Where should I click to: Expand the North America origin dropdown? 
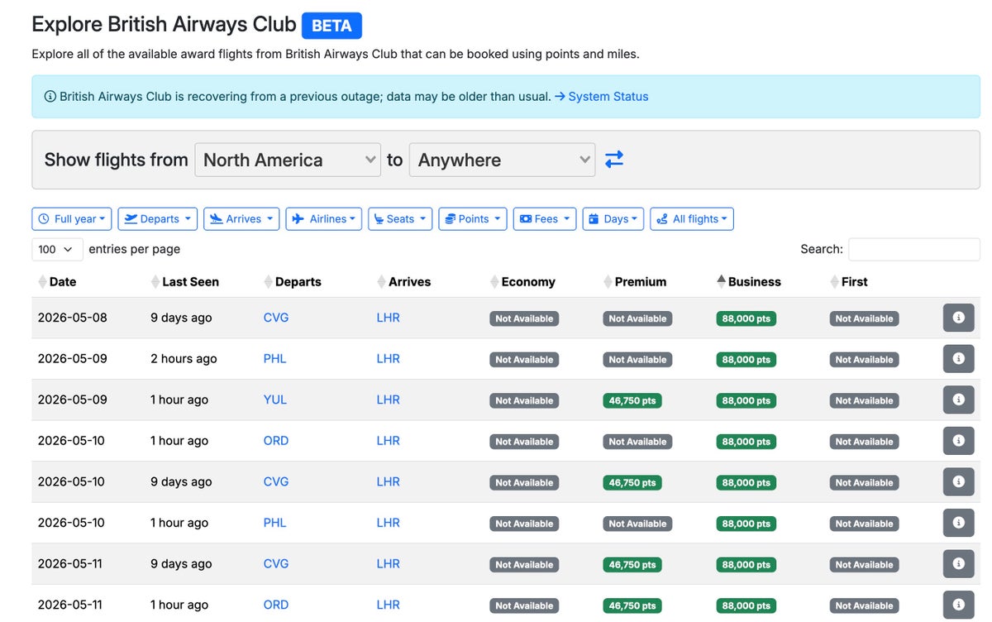tap(288, 160)
